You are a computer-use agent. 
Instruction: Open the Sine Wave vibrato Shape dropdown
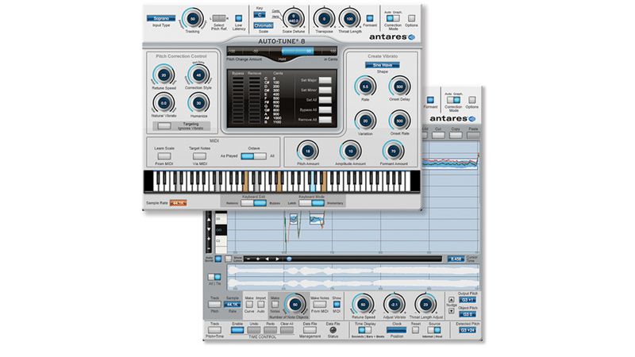point(383,65)
